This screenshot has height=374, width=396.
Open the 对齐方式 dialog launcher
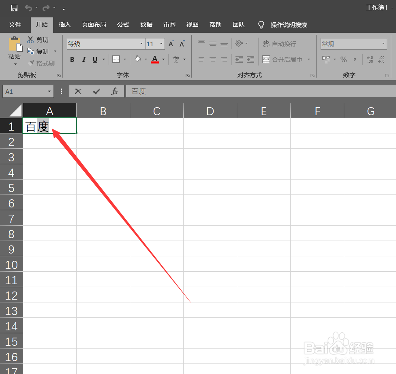(x=313, y=76)
